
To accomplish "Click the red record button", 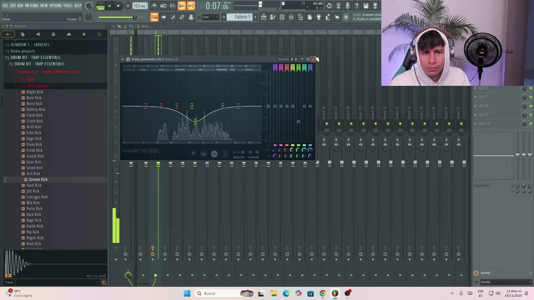I will (x=128, y=6).
